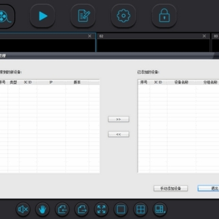
Task: Click the padlock lock icon
Action: tap(164, 16)
